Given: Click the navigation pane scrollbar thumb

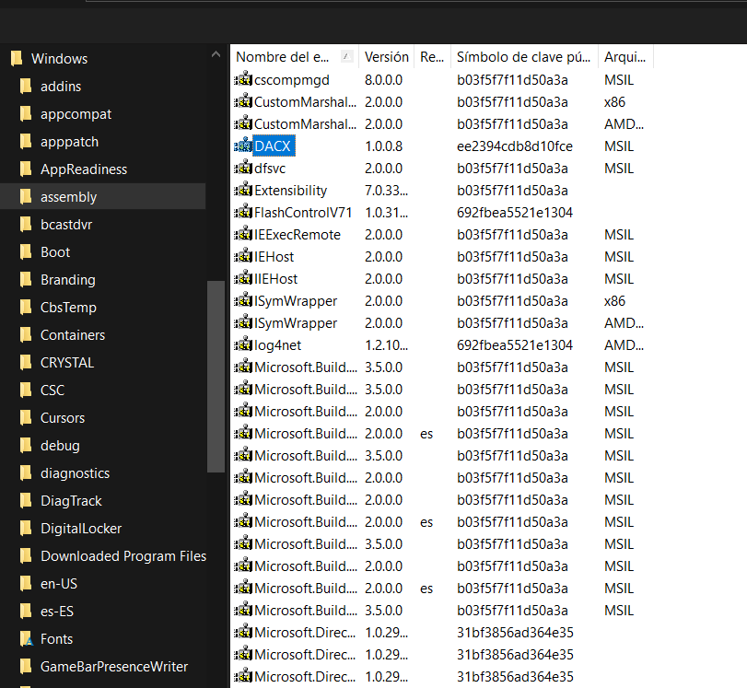Looking at the screenshot, I should coord(216,377).
